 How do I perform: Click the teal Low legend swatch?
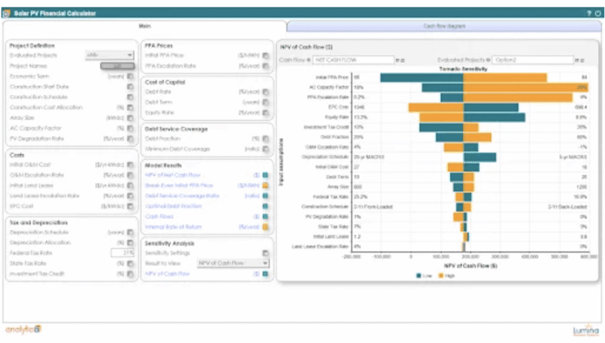click(x=420, y=275)
